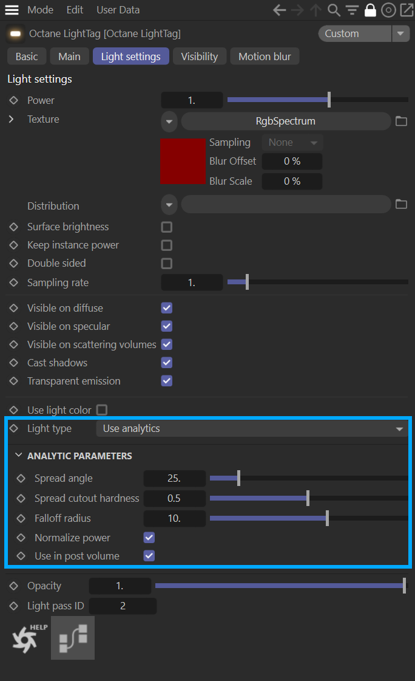Uncheck the Cast shadows checkbox
Screen dimensions: 415x681
pos(167,363)
